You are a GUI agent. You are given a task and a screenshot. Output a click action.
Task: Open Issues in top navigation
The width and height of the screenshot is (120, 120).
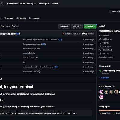pyautogui.click(x=22, y=4)
